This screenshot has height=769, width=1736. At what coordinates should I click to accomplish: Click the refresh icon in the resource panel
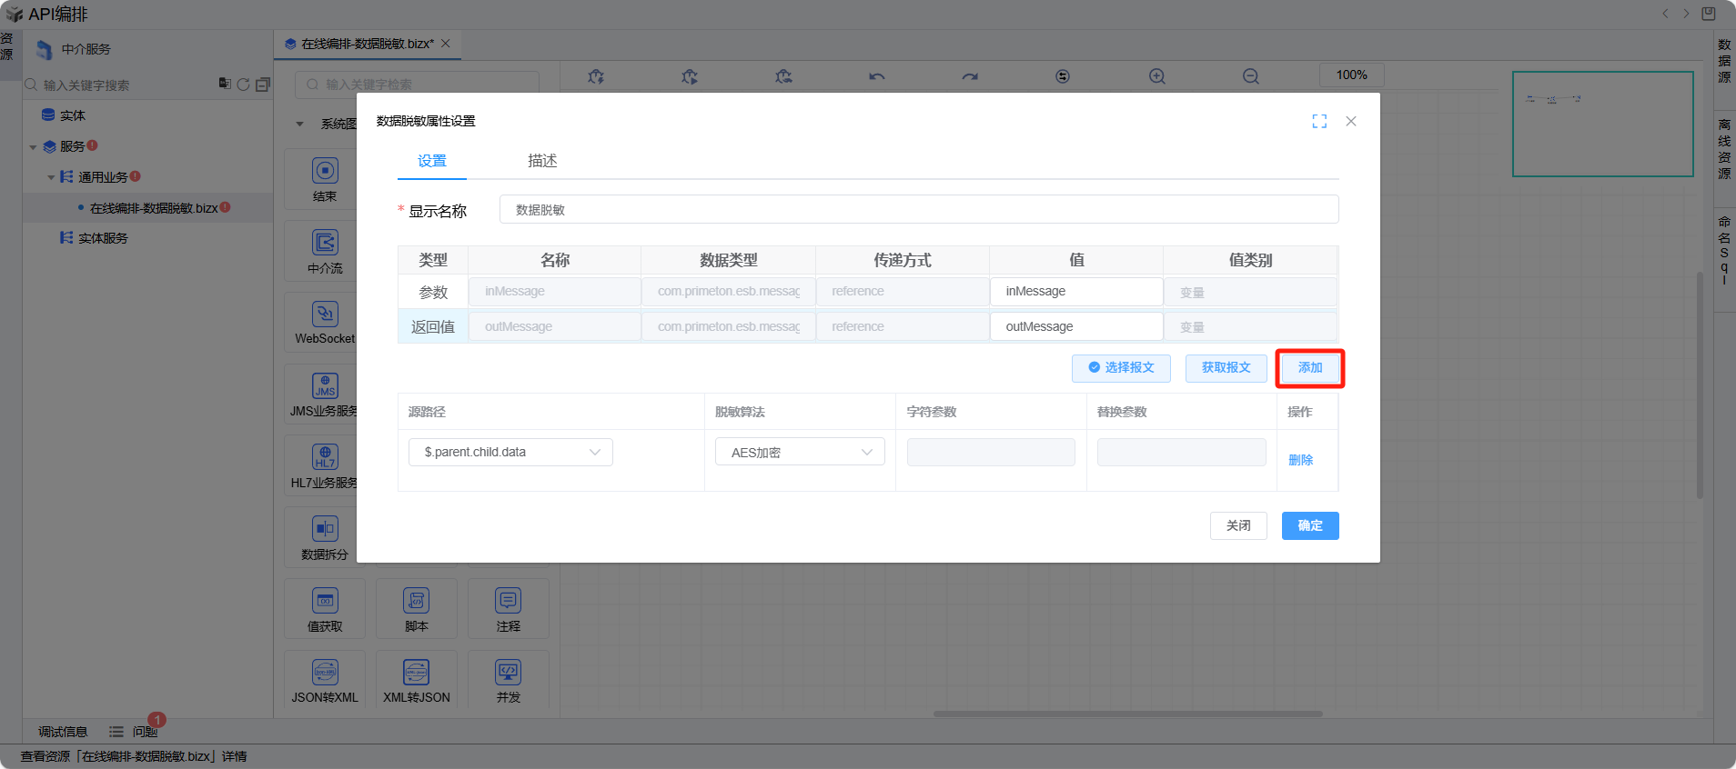pos(243,85)
